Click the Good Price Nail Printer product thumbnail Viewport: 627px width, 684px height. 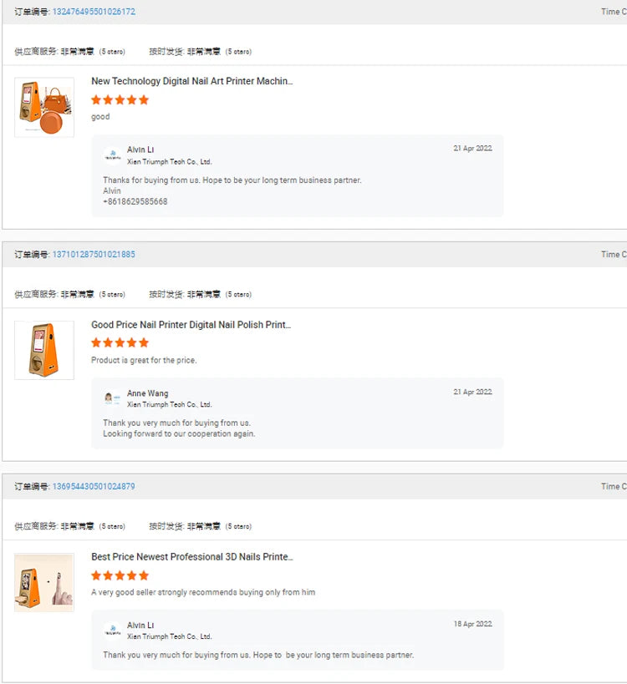pos(44,350)
